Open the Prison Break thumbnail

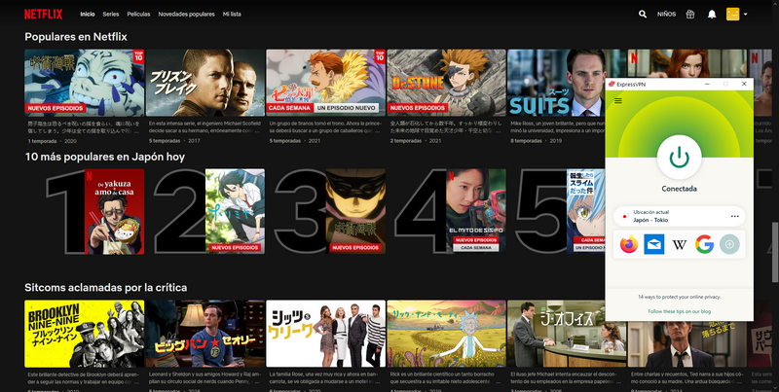tap(205, 83)
